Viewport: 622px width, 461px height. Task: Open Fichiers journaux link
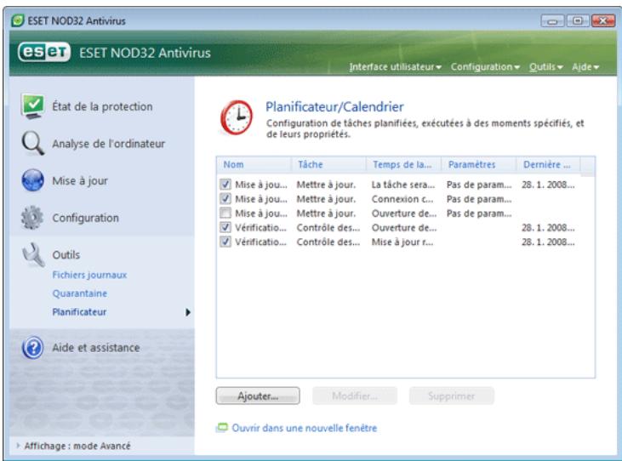89,275
